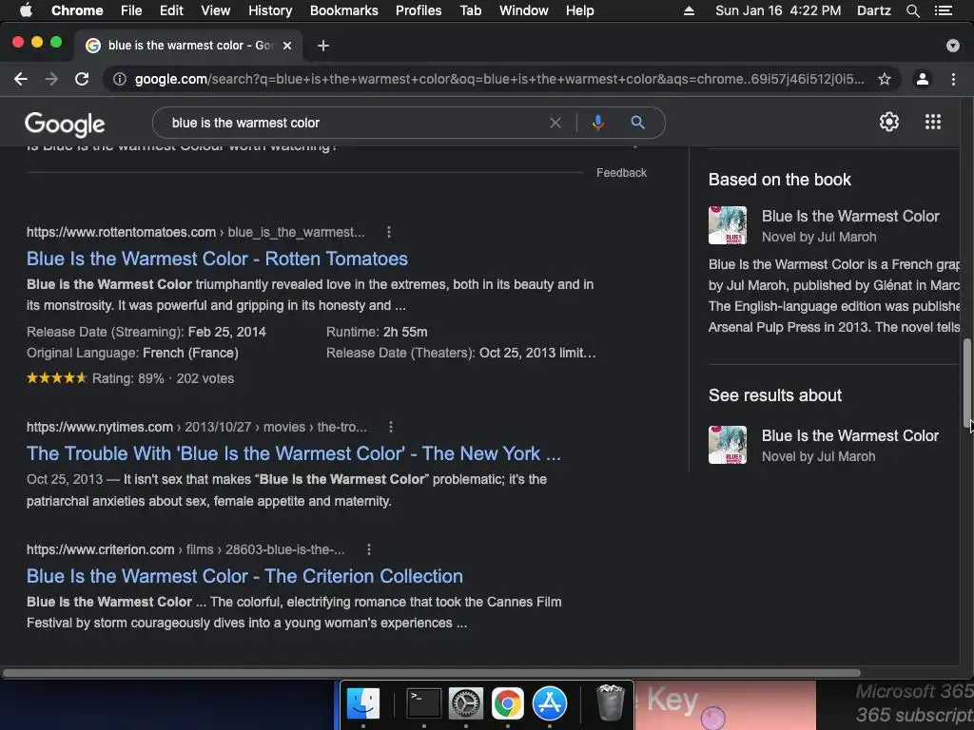
Task: Open Google settings gear icon
Action: point(889,122)
